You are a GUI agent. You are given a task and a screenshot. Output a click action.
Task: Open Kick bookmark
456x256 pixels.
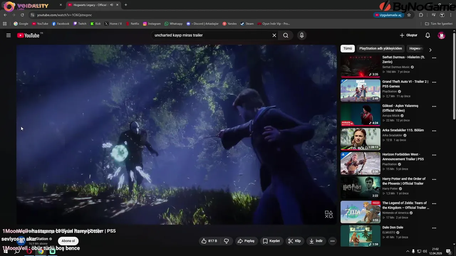click(x=95, y=24)
